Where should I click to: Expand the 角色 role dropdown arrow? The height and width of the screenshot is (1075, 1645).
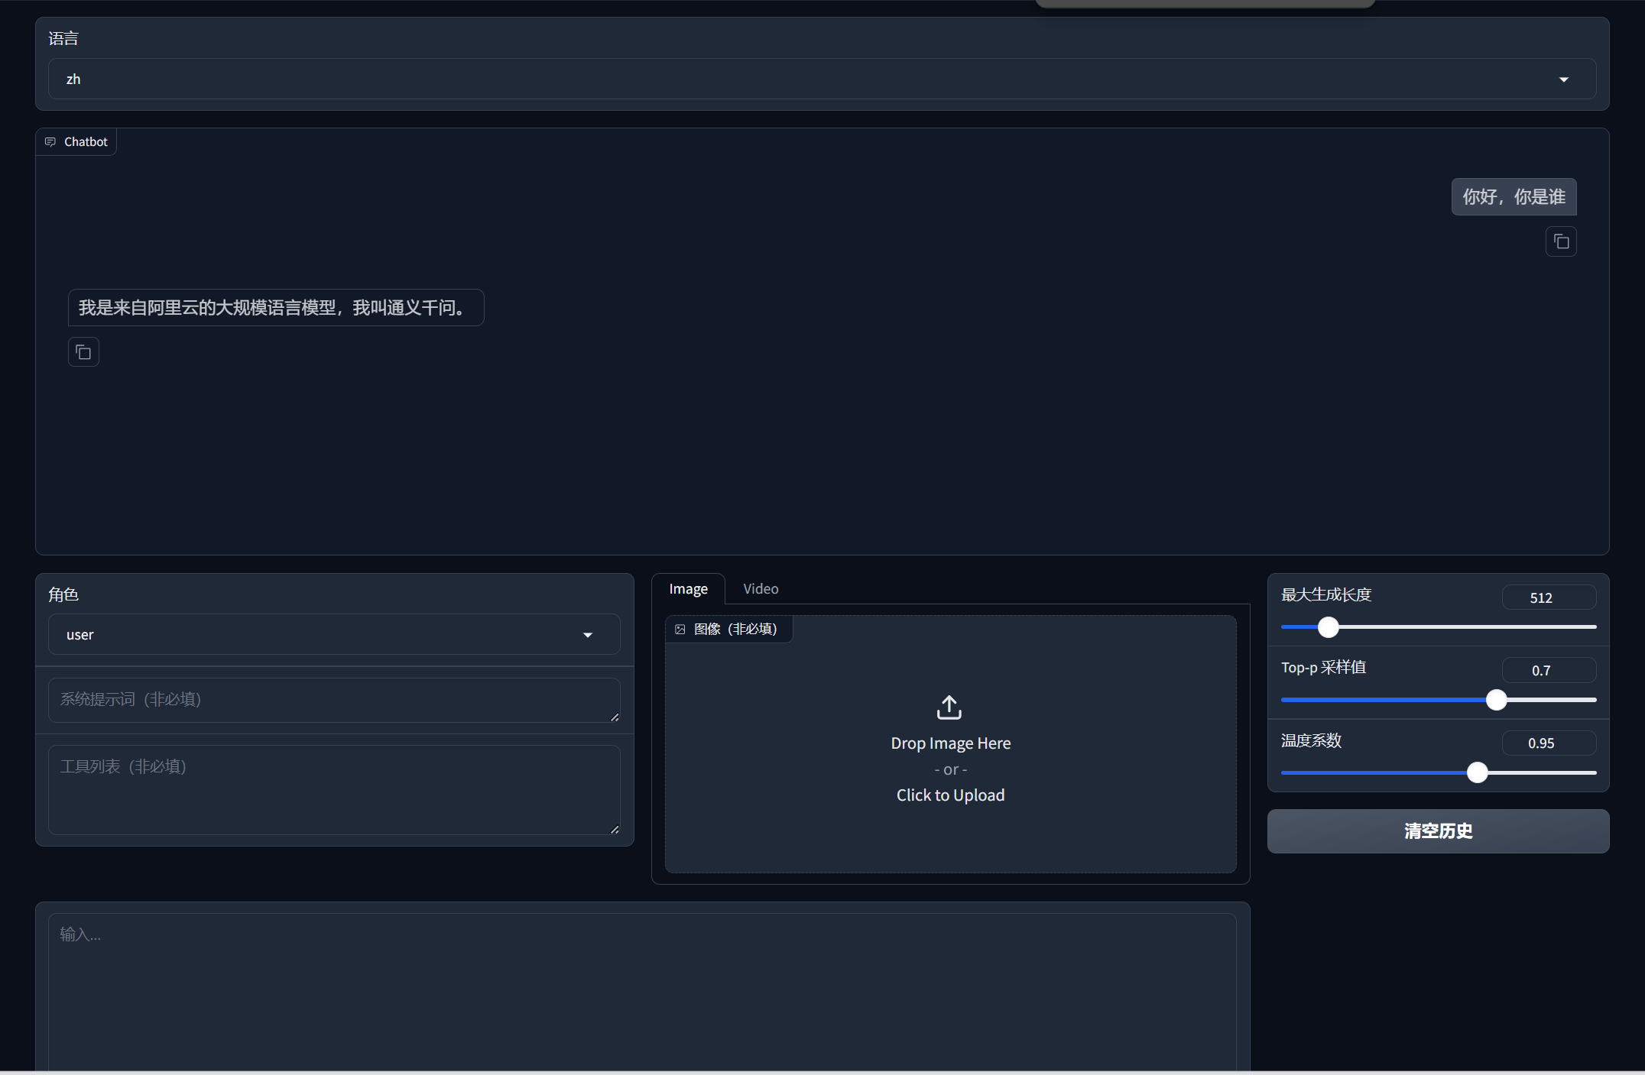588,635
